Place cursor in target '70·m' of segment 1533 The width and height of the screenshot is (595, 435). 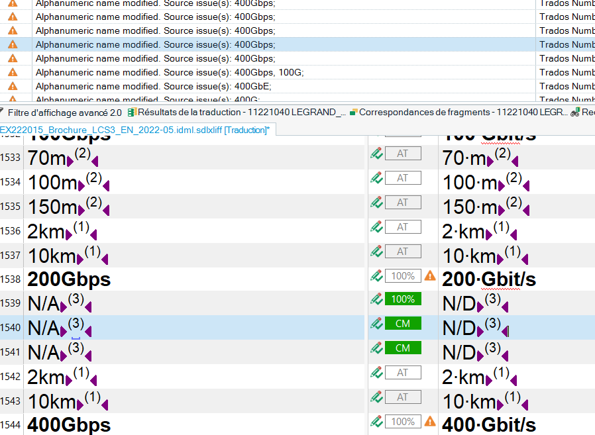464,158
